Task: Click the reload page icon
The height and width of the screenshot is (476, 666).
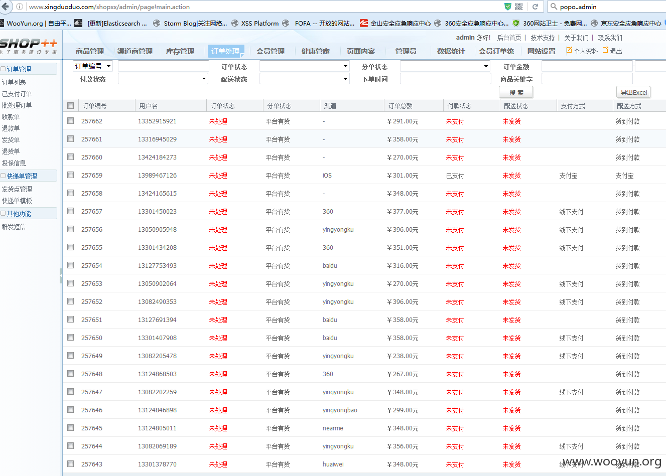Action: pyautogui.click(x=535, y=7)
